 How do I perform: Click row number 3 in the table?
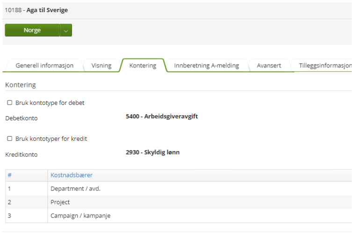pyautogui.click(x=9, y=216)
